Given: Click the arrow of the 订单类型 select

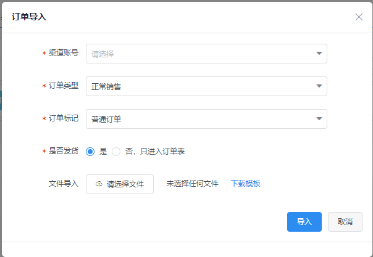Looking at the screenshot, I should [319, 86].
